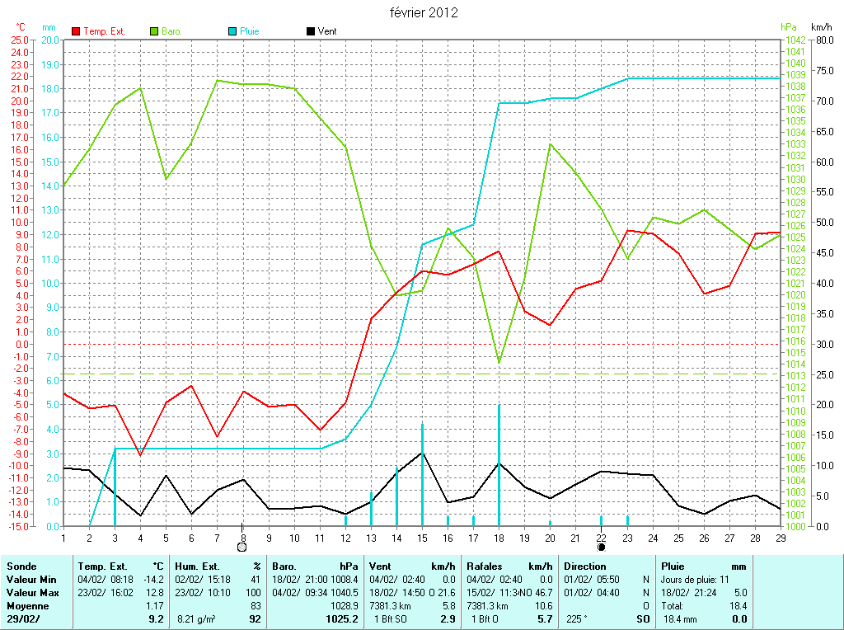
Task: Click the 29/02/ date in the table
Action: point(23,618)
